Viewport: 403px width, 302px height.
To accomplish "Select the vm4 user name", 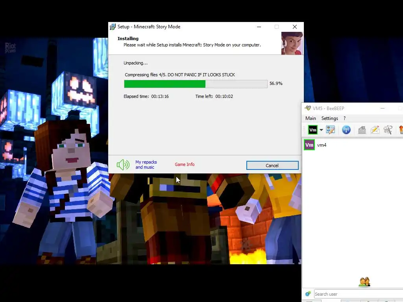I will tap(322, 145).
